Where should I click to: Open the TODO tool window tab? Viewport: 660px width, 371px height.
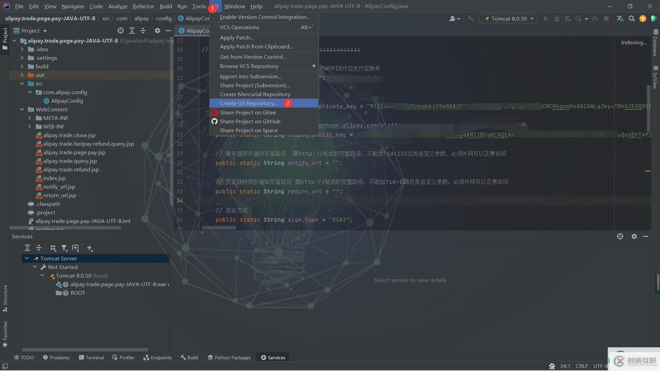pyautogui.click(x=24, y=358)
